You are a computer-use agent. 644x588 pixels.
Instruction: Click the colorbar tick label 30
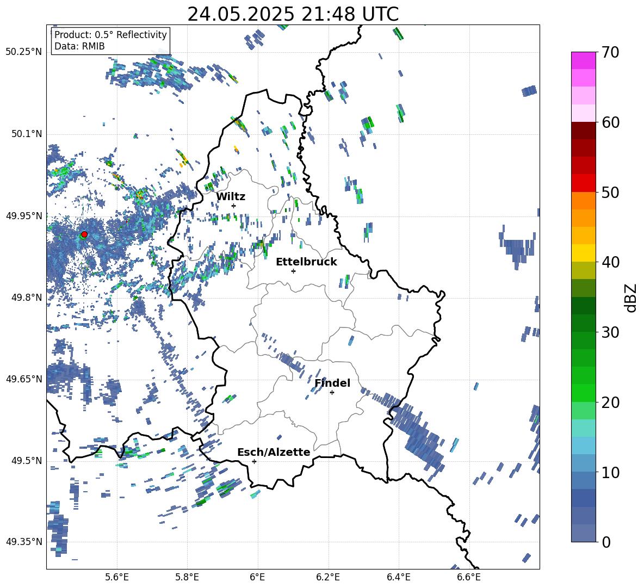(x=610, y=332)
